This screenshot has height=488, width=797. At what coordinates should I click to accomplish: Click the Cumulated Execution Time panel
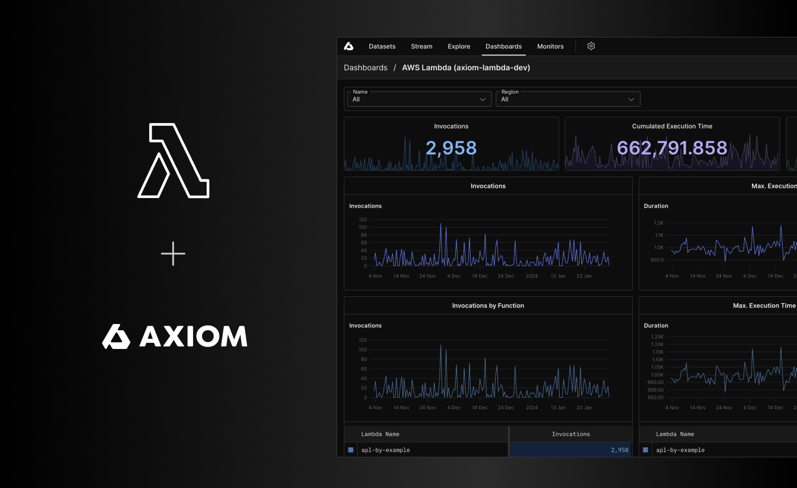click(x=672, y=144)
